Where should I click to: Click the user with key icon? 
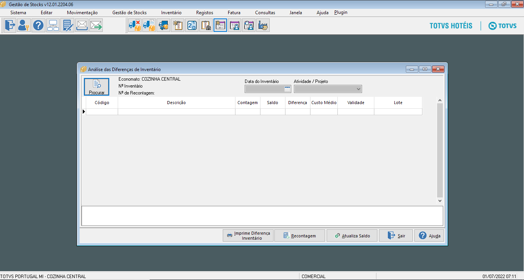24,25
